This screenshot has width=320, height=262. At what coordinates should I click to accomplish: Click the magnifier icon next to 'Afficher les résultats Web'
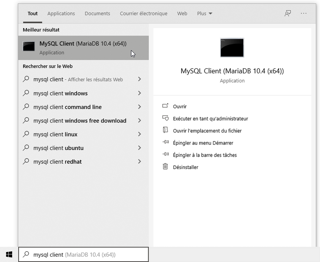[x=26, y=79]
